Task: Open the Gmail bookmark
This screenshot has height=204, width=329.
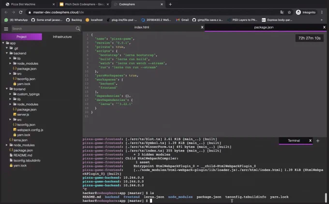Action: click(182, 20)
